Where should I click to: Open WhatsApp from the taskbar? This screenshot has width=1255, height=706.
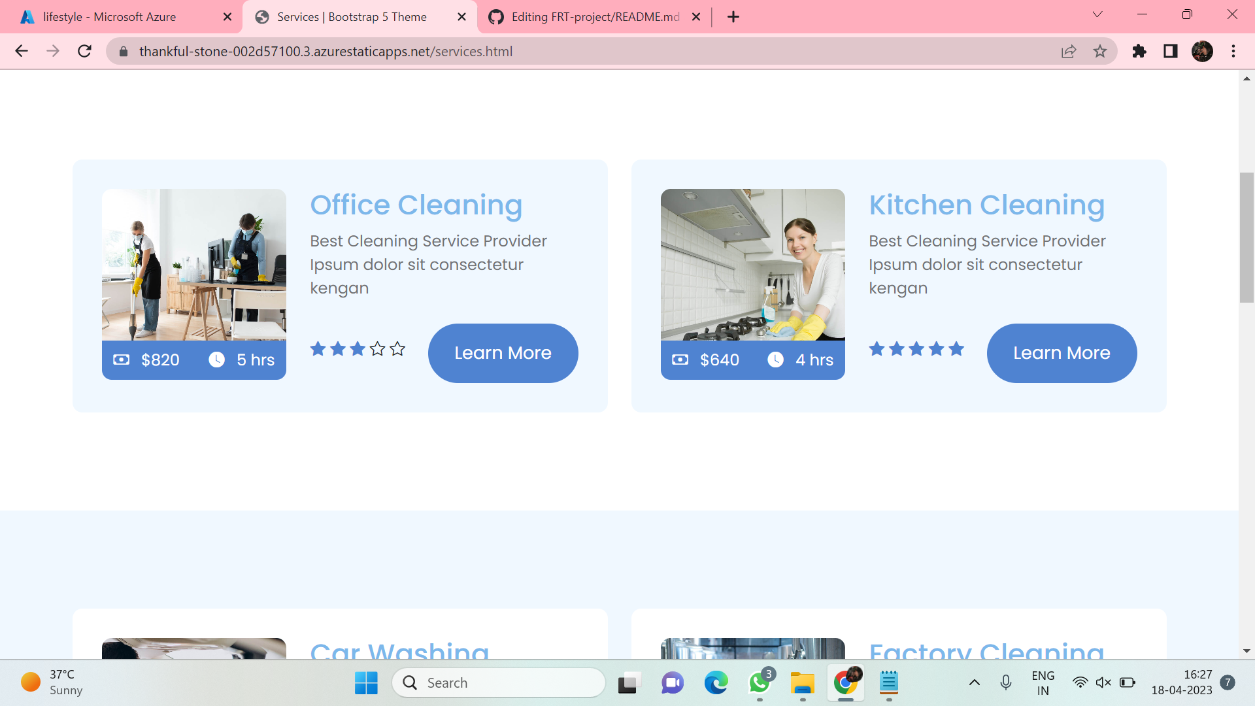point(760,683)
